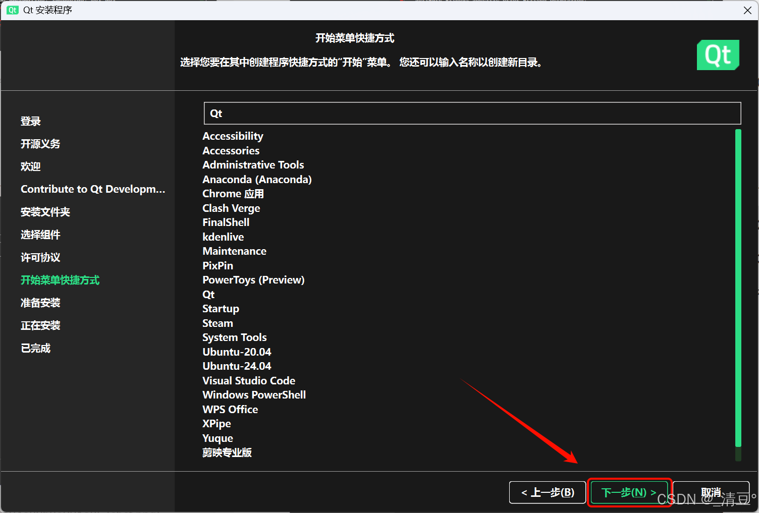Image resolution: width=759 pixels, height=513 pixels.
Task: Select Ubuntu-24.04 entry
Action: [x=237, y=366]
